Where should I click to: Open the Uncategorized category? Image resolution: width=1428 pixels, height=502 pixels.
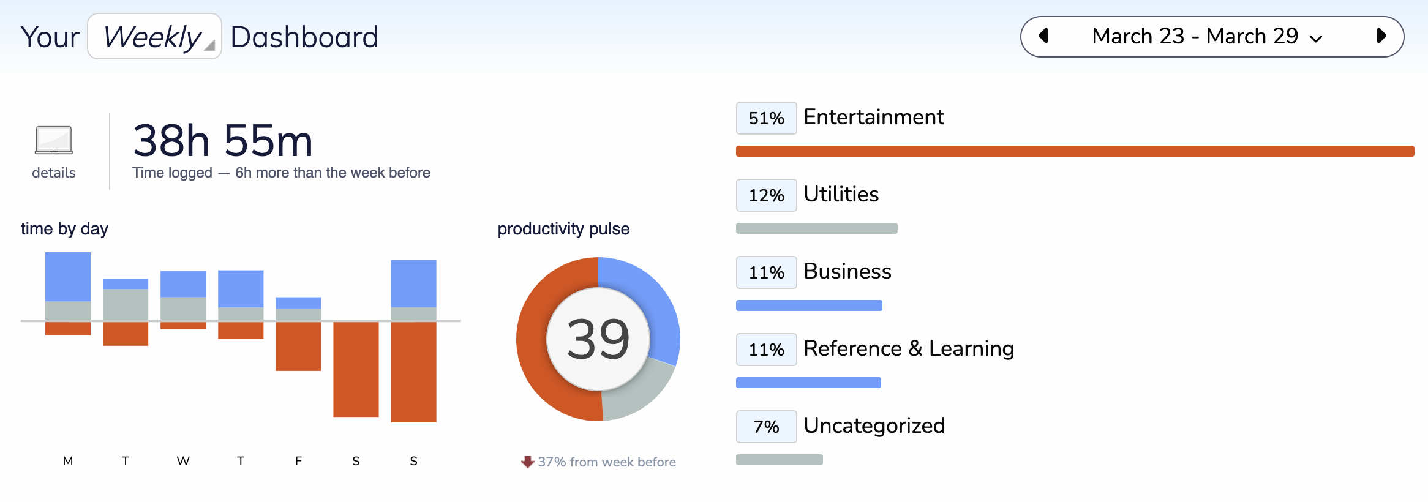[x=874, y=425]
